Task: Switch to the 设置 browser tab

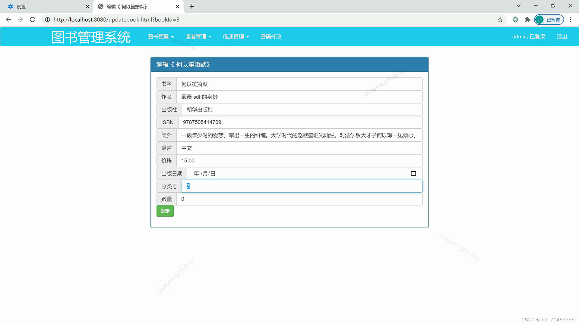Action: pyautogui.click(x=45, y=6)
